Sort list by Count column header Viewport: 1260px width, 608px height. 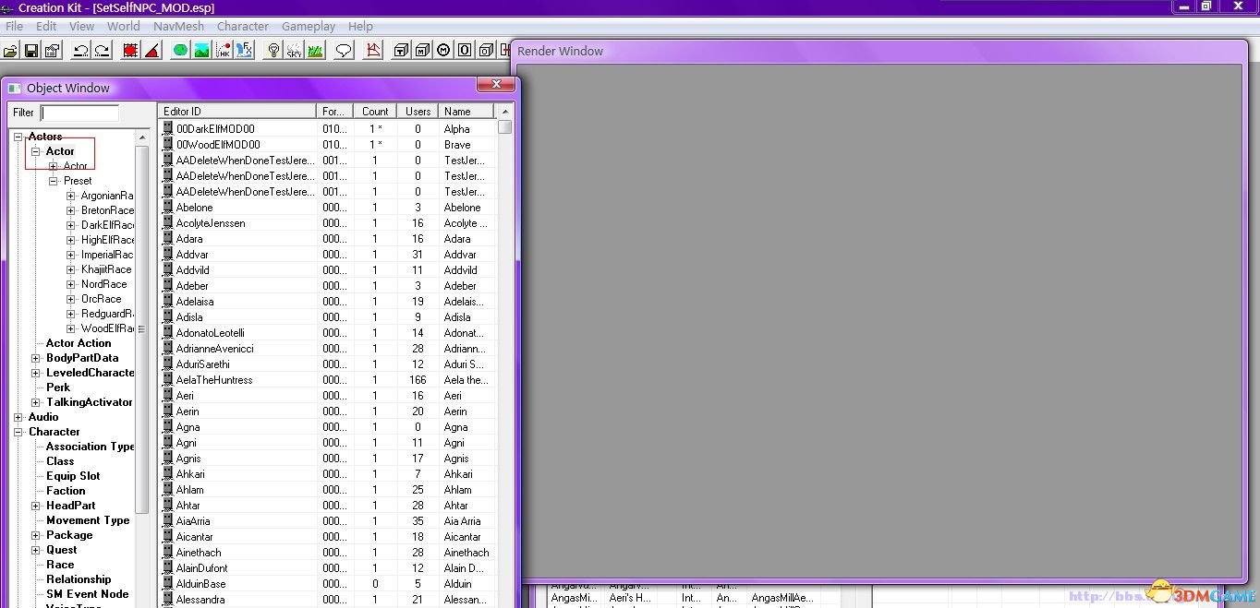[x=375, y=111]
